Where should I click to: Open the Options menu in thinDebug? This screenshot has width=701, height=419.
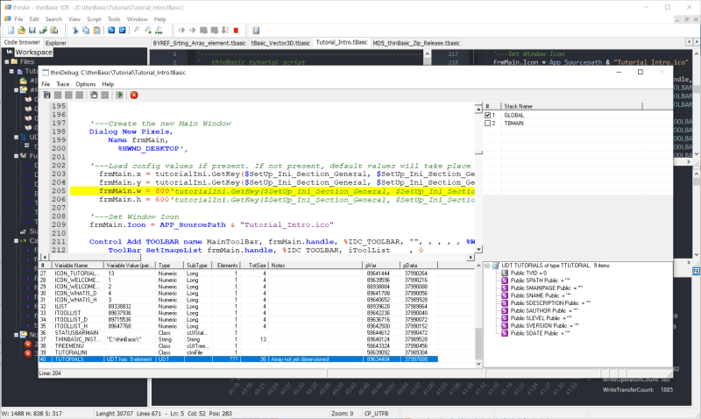[85, 84]
